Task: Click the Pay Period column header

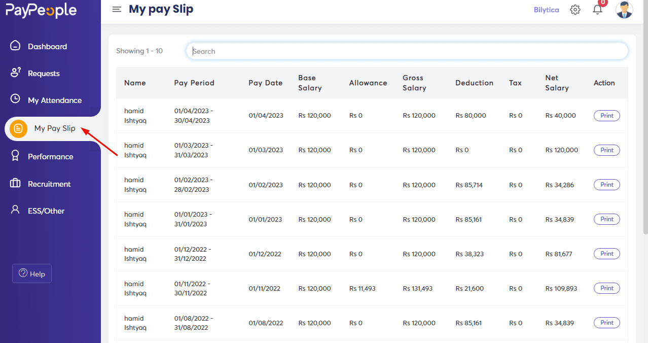Action: (x=194, y=83)
